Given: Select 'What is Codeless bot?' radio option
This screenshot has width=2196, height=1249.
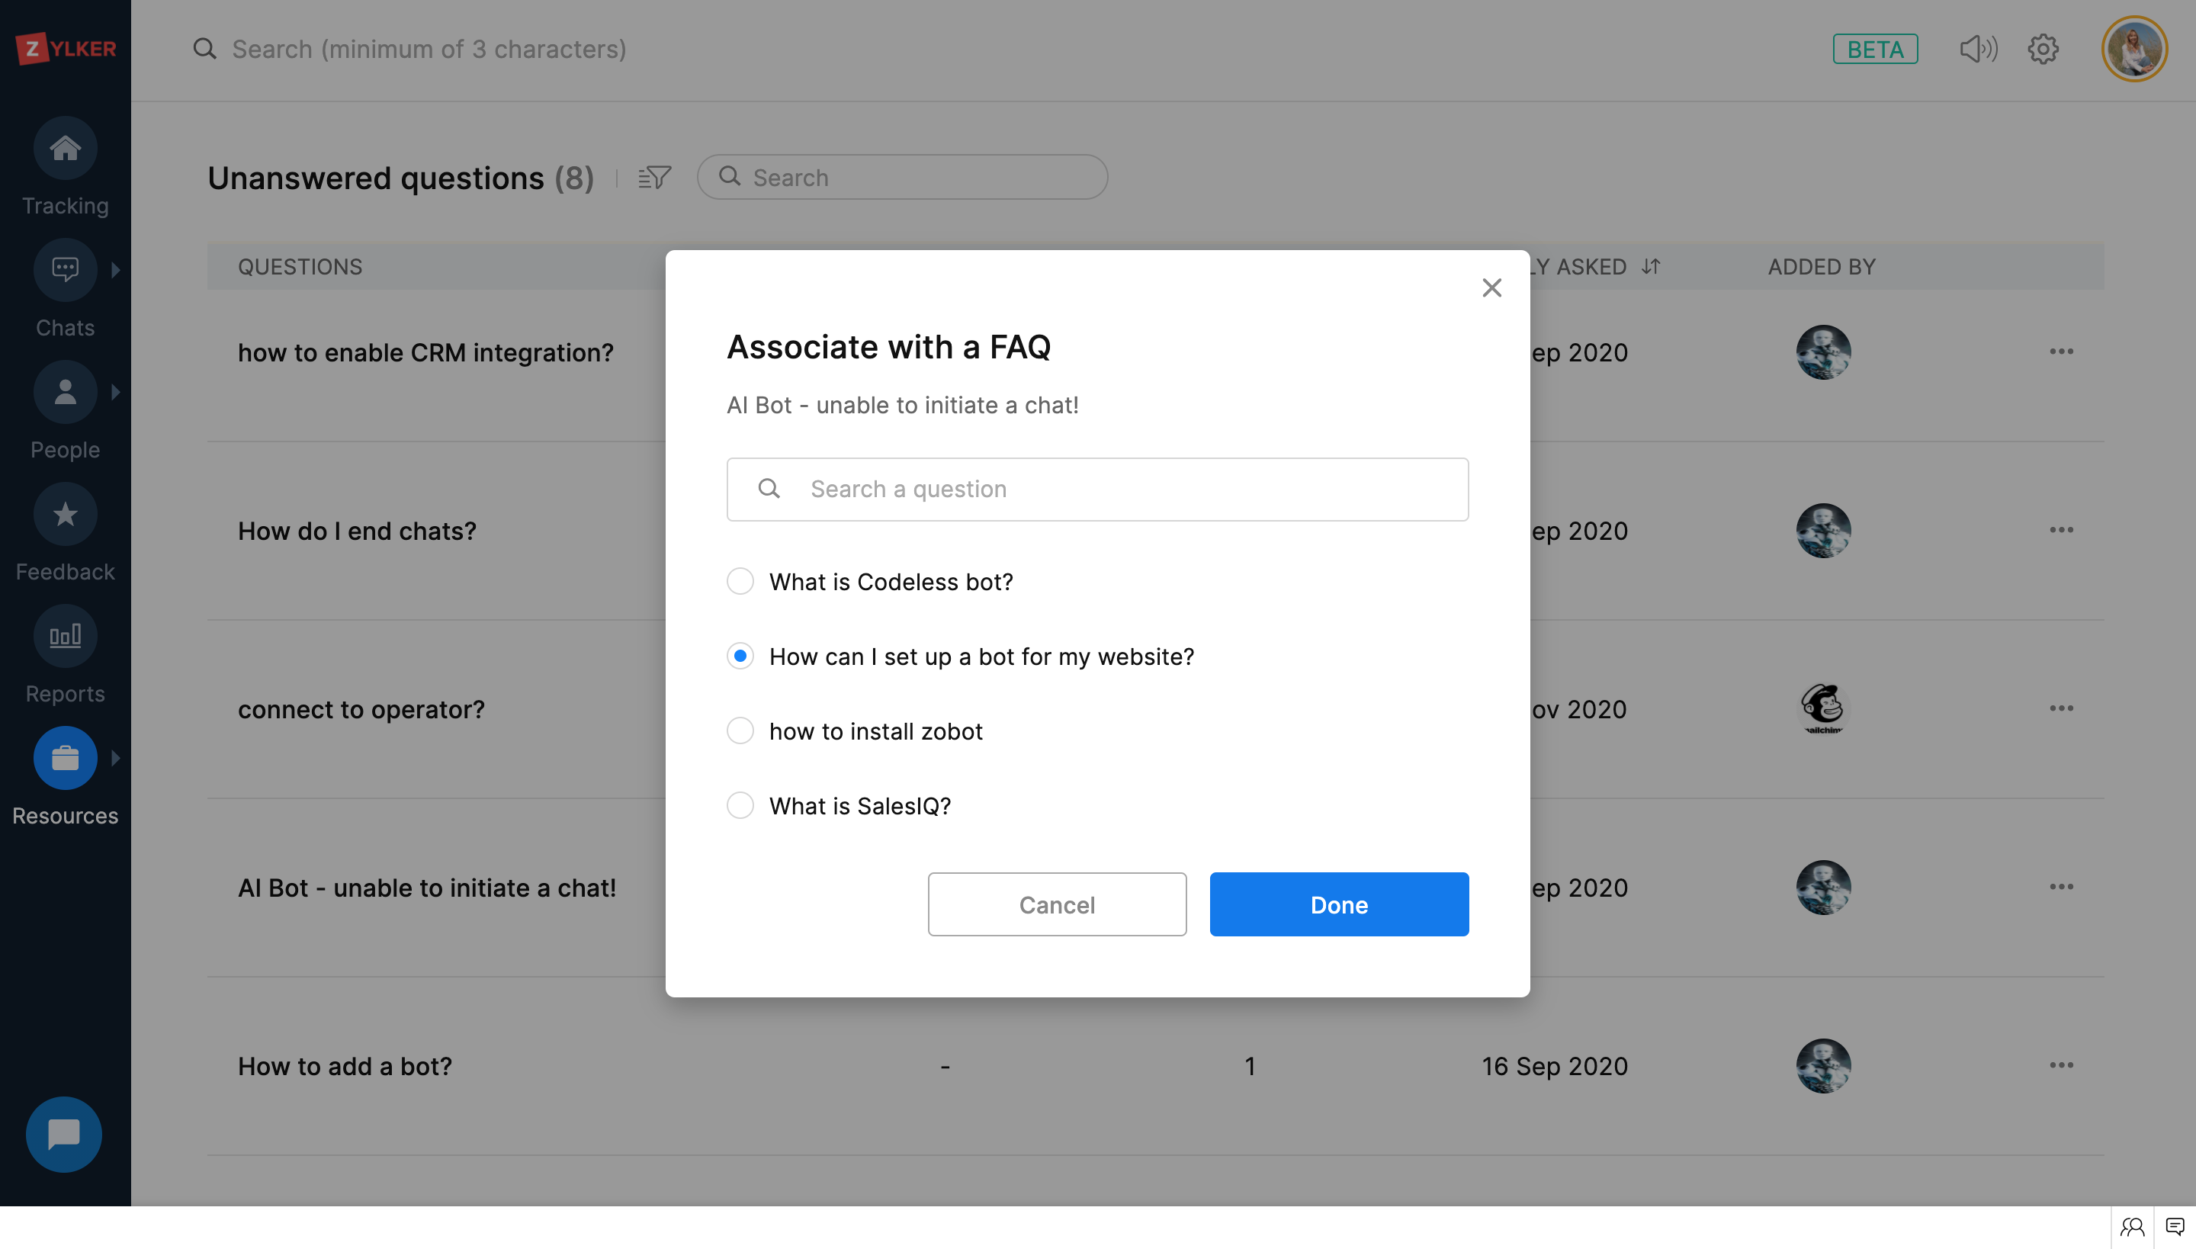Looking at the screenshot, I should (740, 582).
